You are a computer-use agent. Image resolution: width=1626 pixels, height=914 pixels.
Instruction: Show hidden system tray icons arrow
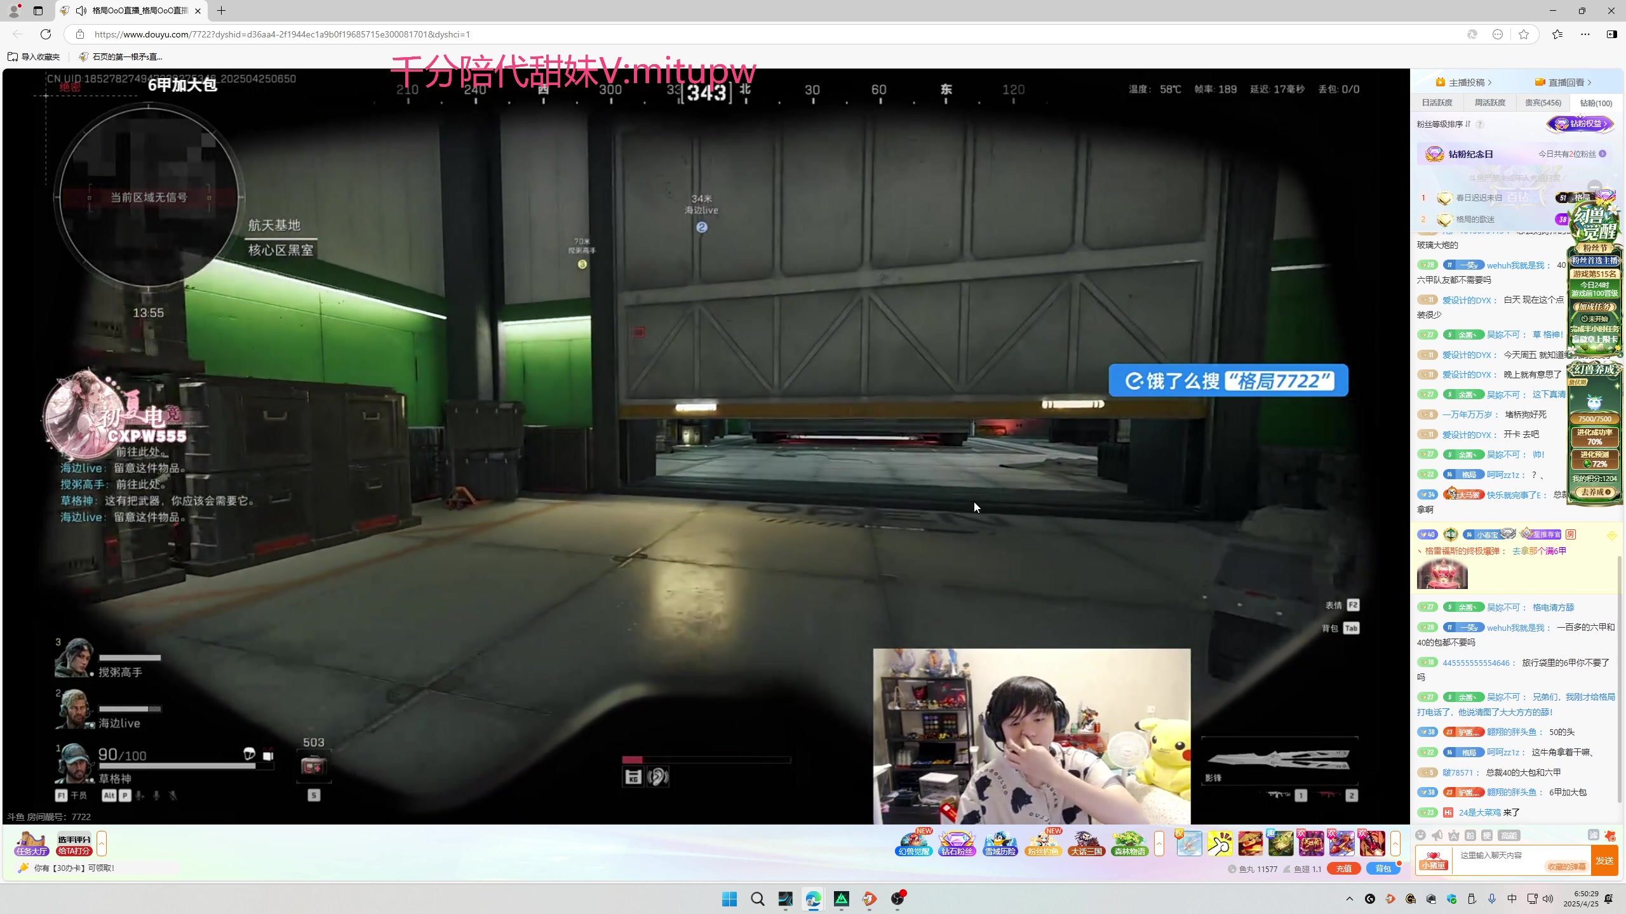(1350, 899)
